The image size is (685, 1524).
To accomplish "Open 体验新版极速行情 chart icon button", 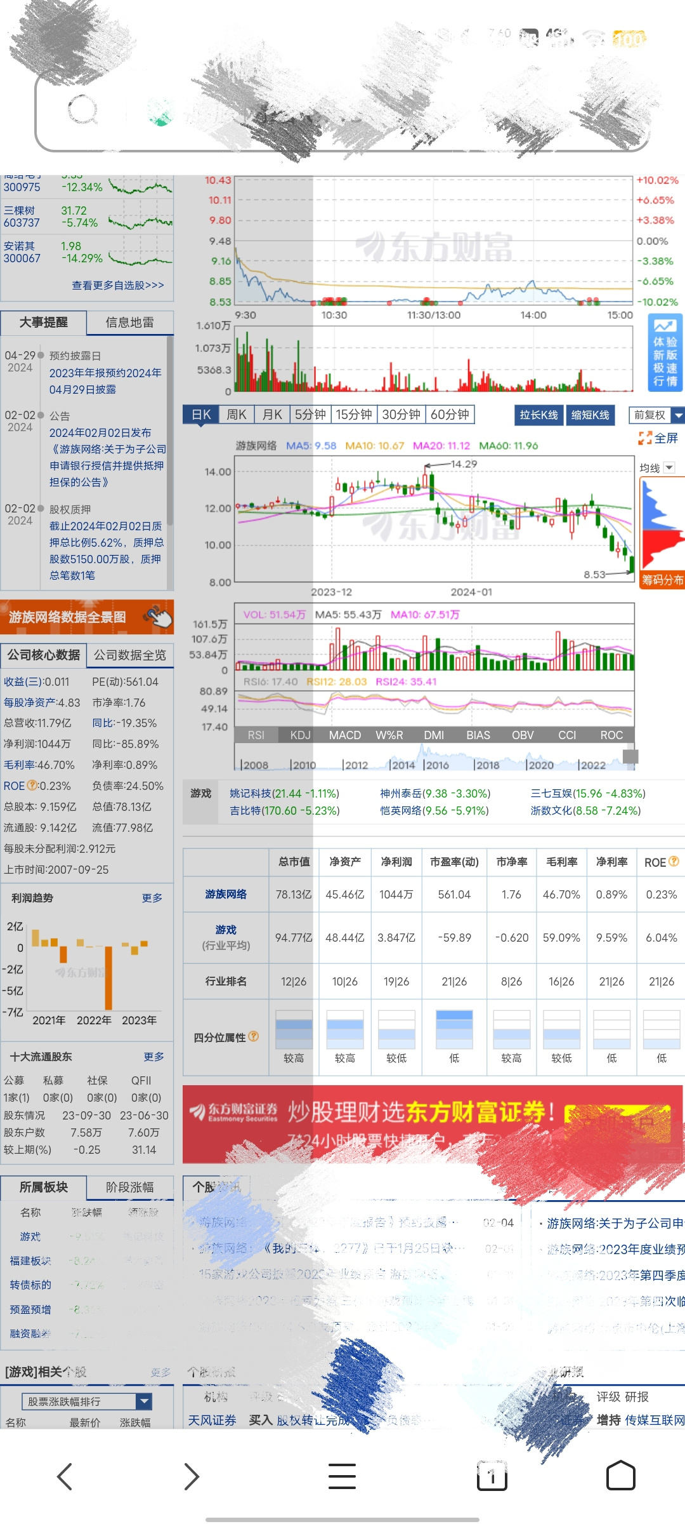I will pos(665,353).
